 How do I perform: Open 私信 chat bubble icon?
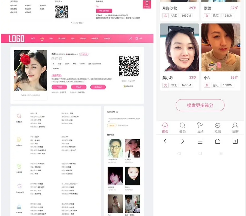point(218,128)
